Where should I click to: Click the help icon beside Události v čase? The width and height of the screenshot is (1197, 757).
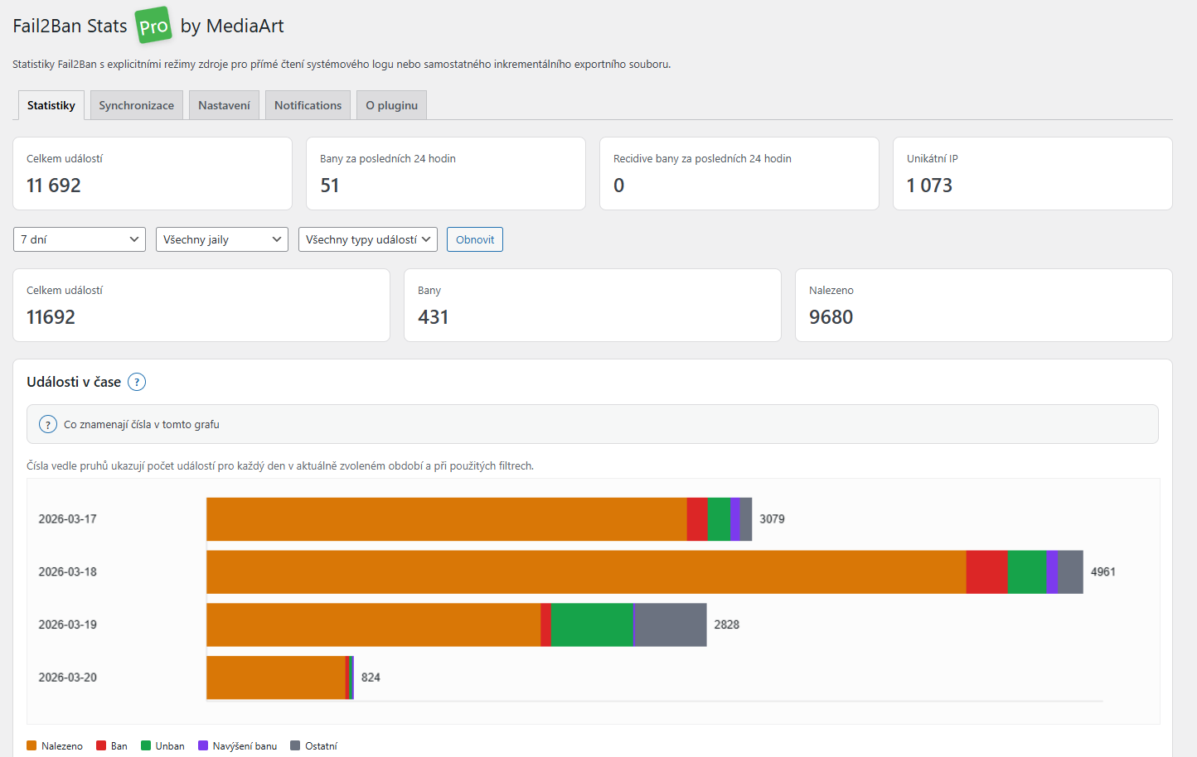point(137,382)
